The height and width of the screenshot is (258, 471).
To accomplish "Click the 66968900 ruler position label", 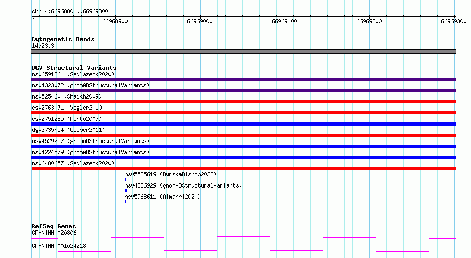I will pos(115,21).
